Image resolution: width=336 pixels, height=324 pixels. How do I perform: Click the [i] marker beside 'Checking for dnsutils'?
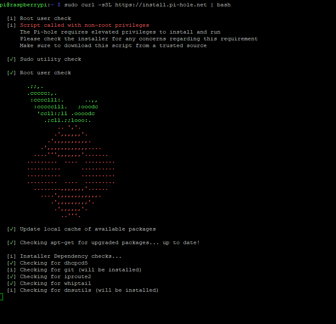[x=11, y=290]
